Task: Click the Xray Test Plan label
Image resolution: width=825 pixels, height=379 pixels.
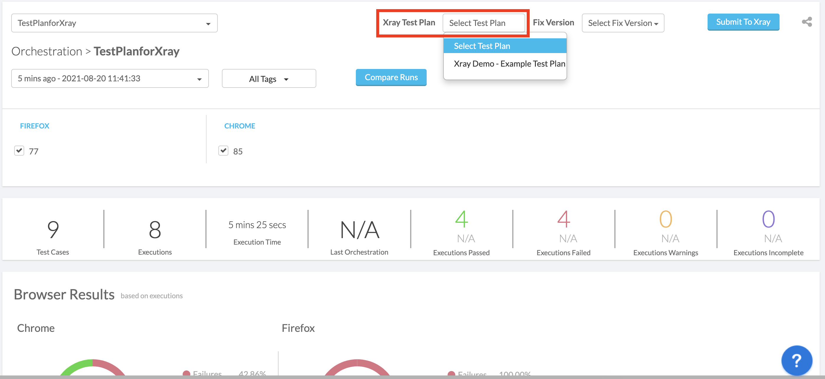Action: (409, 22)
